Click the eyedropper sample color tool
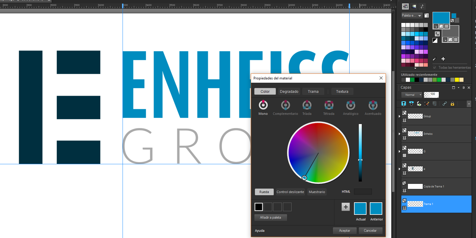This screenshot has height=238, width=476. 434,59
